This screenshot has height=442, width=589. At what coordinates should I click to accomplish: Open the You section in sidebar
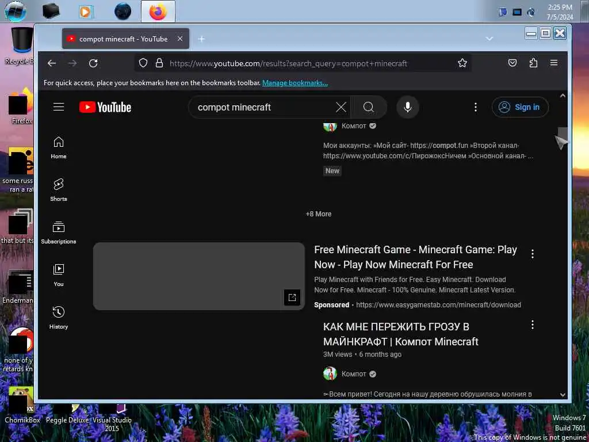tap(59, 275)
